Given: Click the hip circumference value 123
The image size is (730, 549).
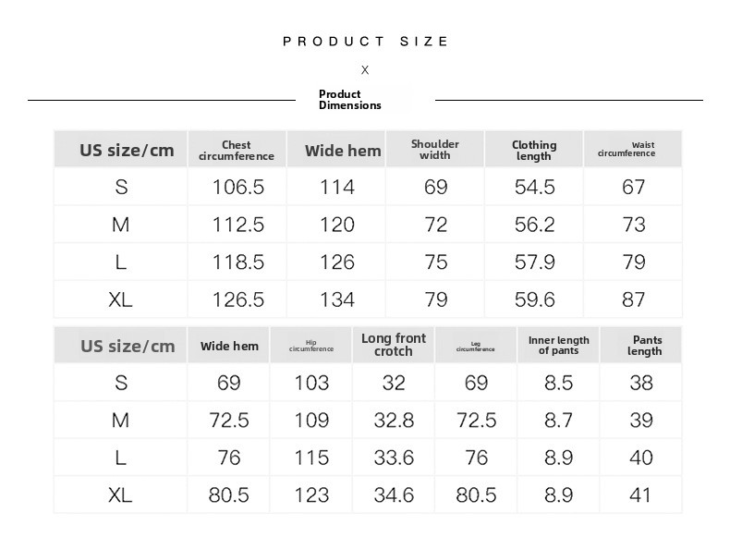Looking at the screenshot, I should (311, 495).
